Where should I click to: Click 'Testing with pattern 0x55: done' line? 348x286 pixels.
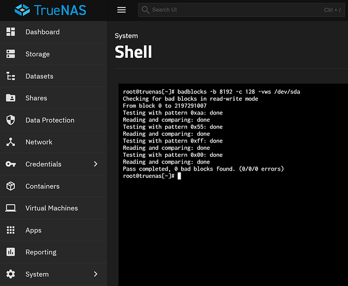pos(173,127)
